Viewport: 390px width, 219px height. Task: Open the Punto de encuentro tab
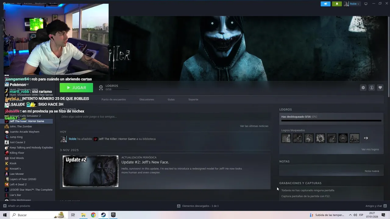[x=113, y=99]
